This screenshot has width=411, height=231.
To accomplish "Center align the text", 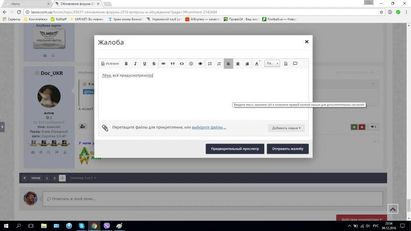I will tap(238, 64).
